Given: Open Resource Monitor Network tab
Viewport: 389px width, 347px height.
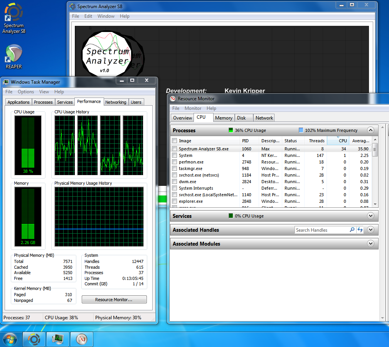Looking at the screenshot, I should tap(264, 118).
